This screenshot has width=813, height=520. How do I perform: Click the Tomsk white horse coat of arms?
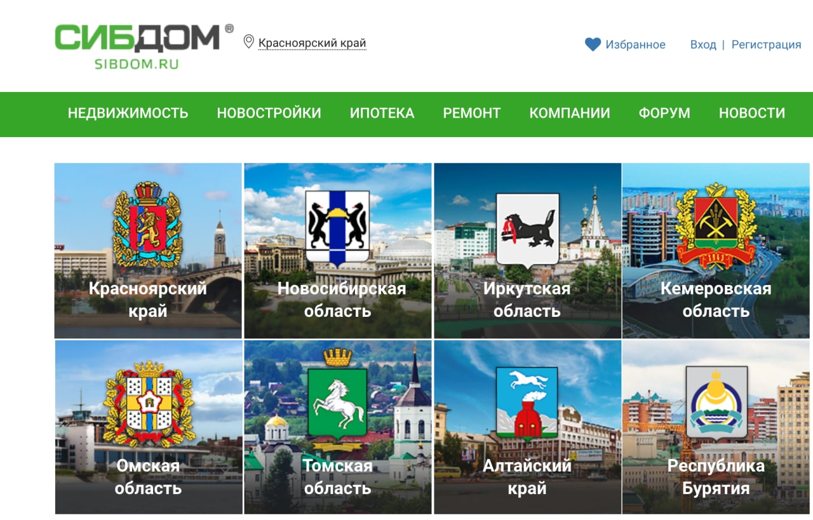coord(337,396)
